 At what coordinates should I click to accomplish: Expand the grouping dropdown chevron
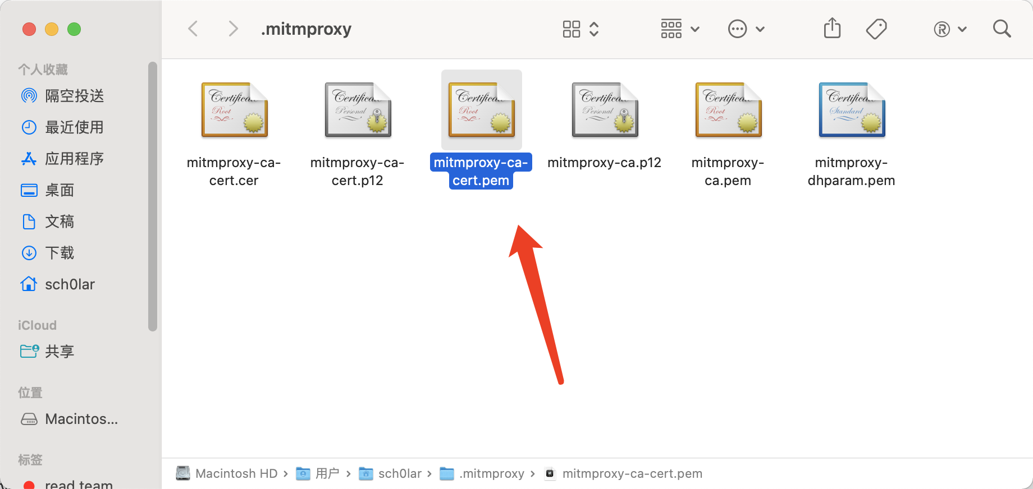pyautogui.click(x=695, y=29)
